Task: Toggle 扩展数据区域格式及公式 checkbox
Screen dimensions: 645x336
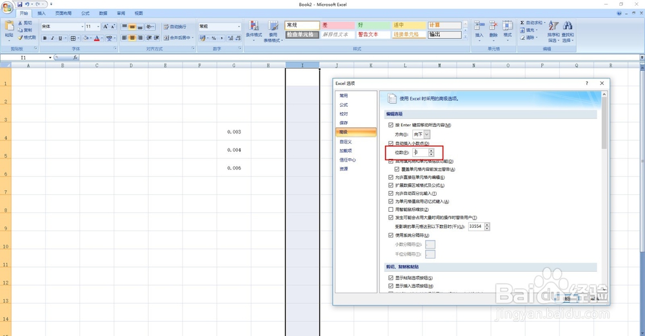Action: click(x=391, y=185)
